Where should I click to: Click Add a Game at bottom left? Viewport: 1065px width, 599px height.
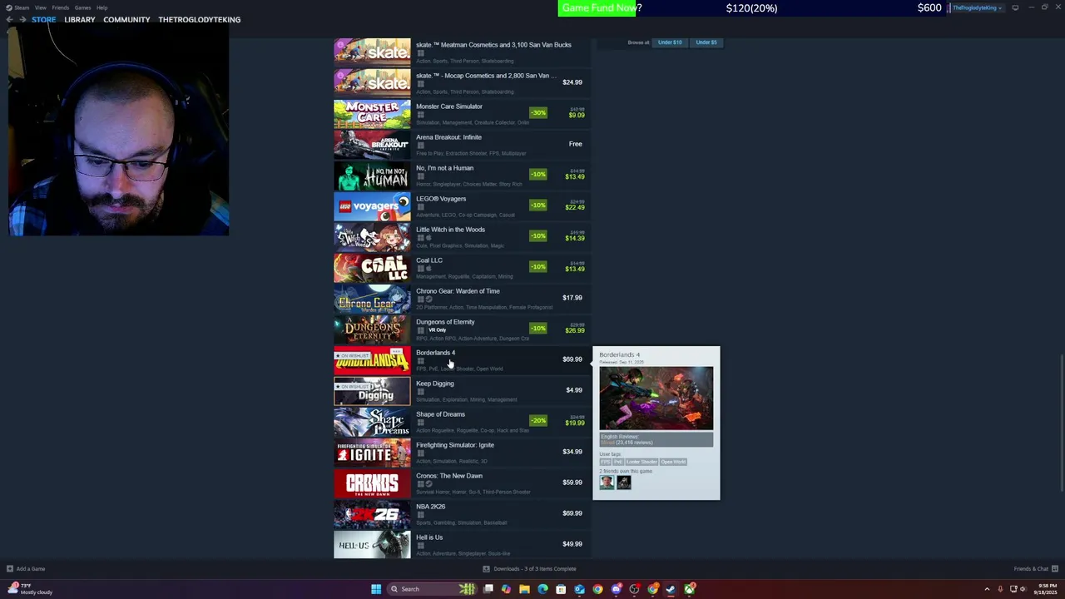pos(26,569)
